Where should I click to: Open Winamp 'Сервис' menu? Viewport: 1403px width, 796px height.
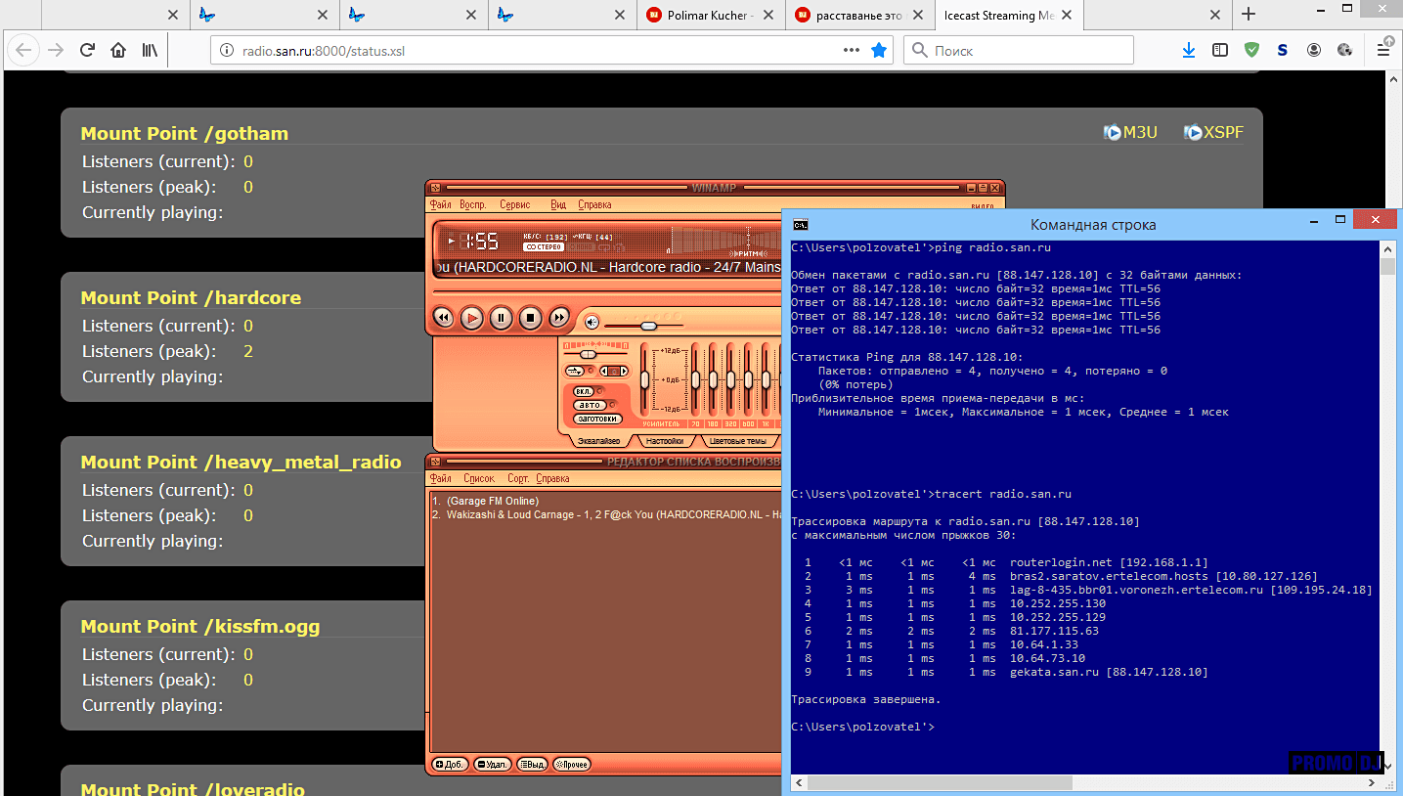pos(514,205)
